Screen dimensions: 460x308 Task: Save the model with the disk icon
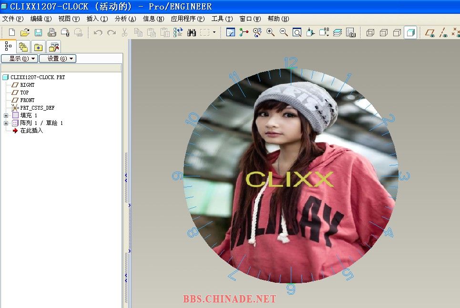[38, 32]
